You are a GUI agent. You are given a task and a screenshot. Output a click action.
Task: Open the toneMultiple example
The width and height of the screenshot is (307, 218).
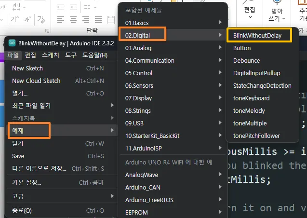pyautogui.click(x=262, y=123)
